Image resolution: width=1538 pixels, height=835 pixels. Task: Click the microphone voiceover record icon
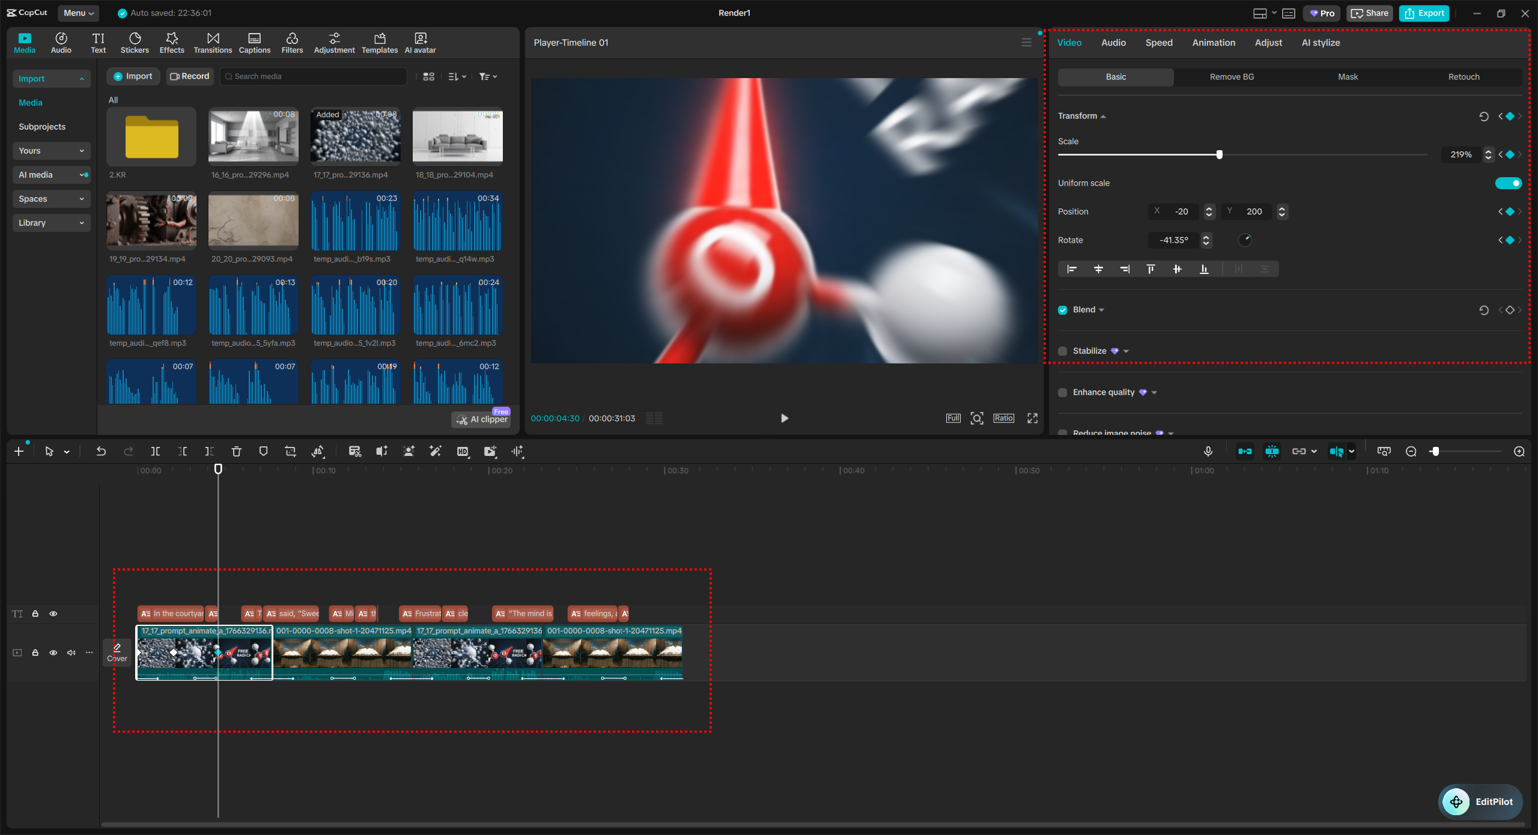click(1208, 451)
